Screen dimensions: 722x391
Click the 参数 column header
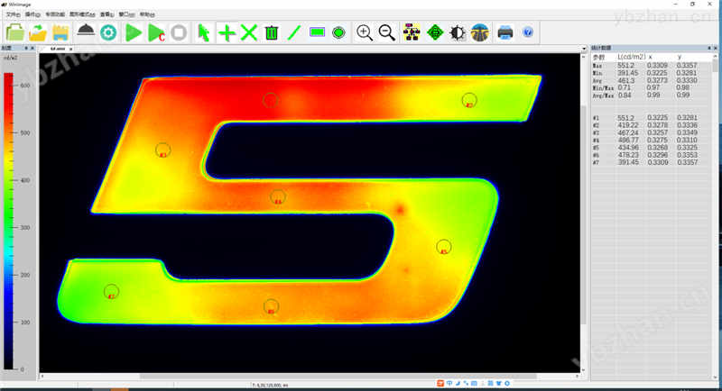598,58
